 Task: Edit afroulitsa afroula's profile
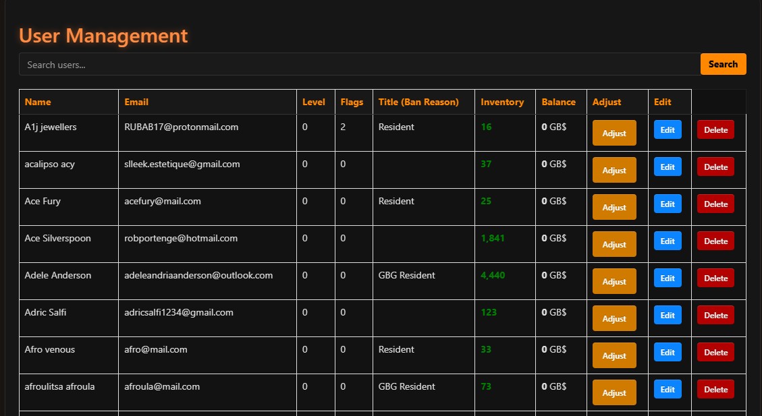[668, 390]
